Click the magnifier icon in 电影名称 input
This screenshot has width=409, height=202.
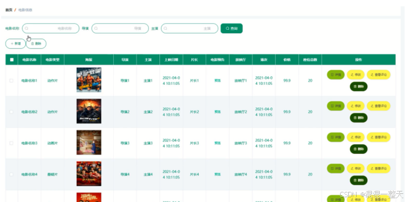pyautogui.click(x=27, y=28)
